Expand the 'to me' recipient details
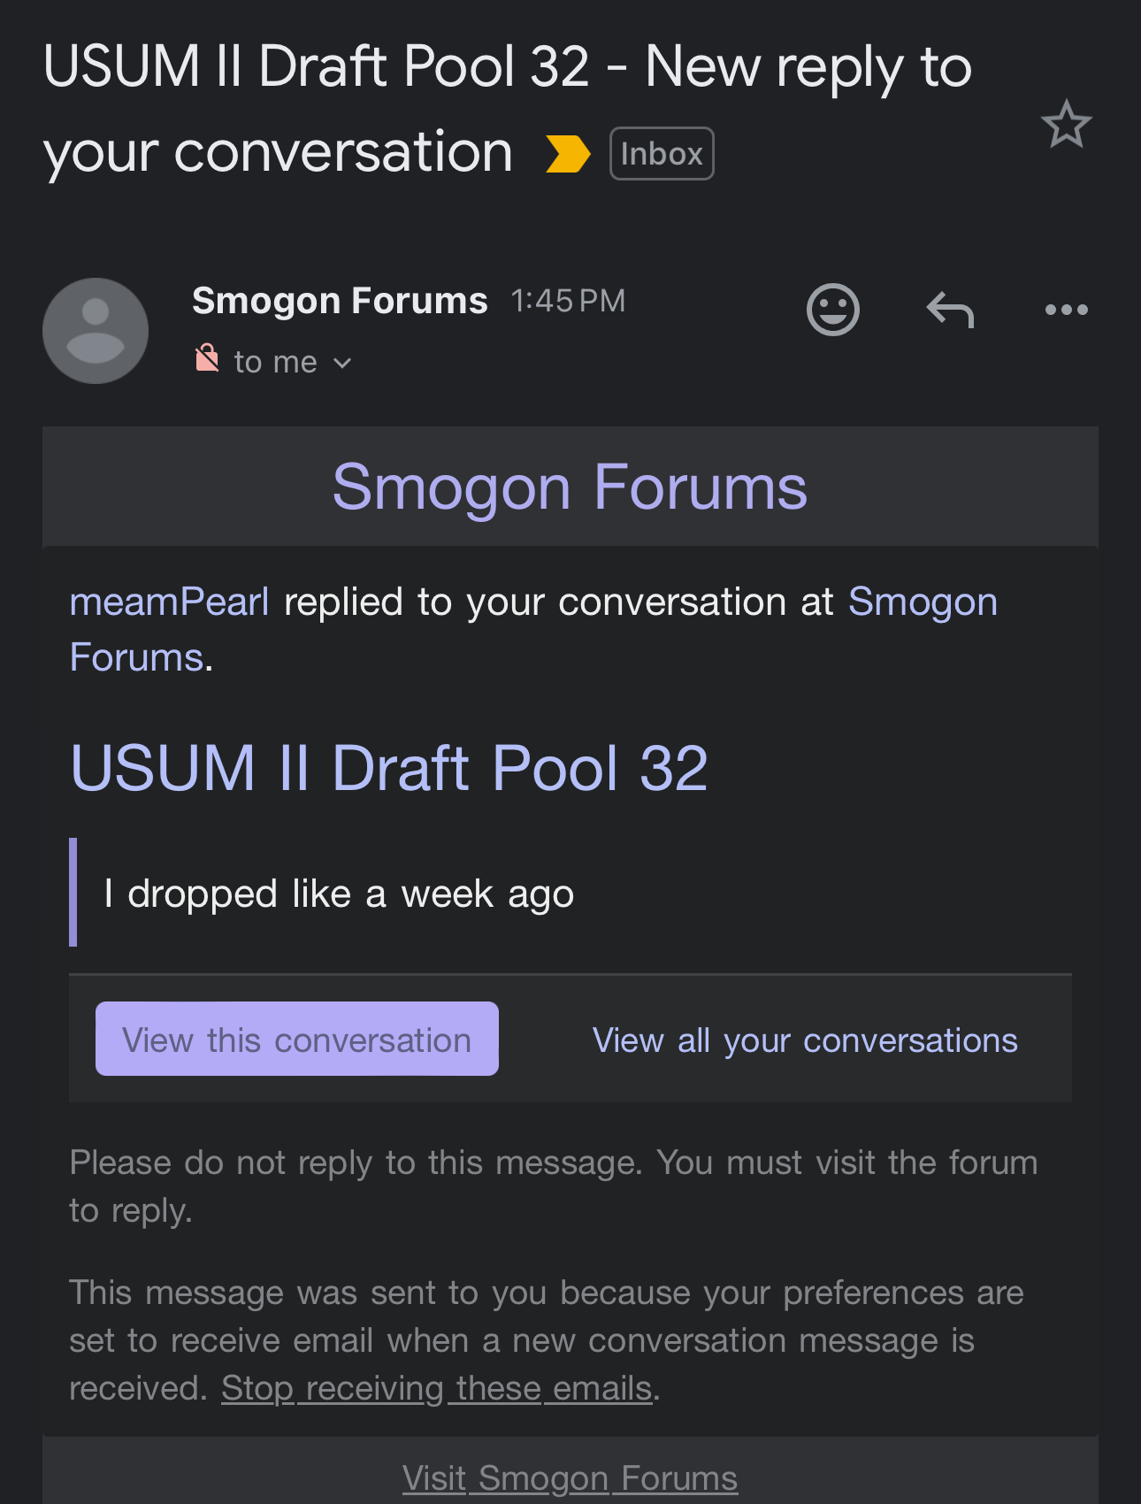 click(342, 363)
